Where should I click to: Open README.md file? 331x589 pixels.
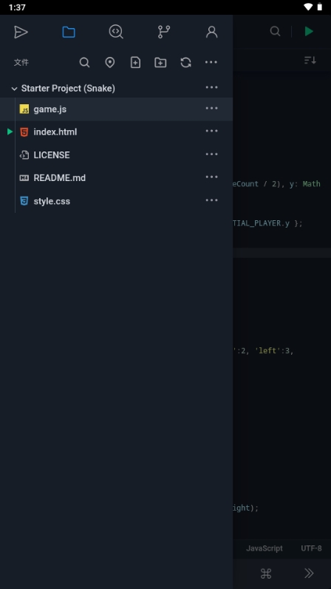tap(117, 178)
